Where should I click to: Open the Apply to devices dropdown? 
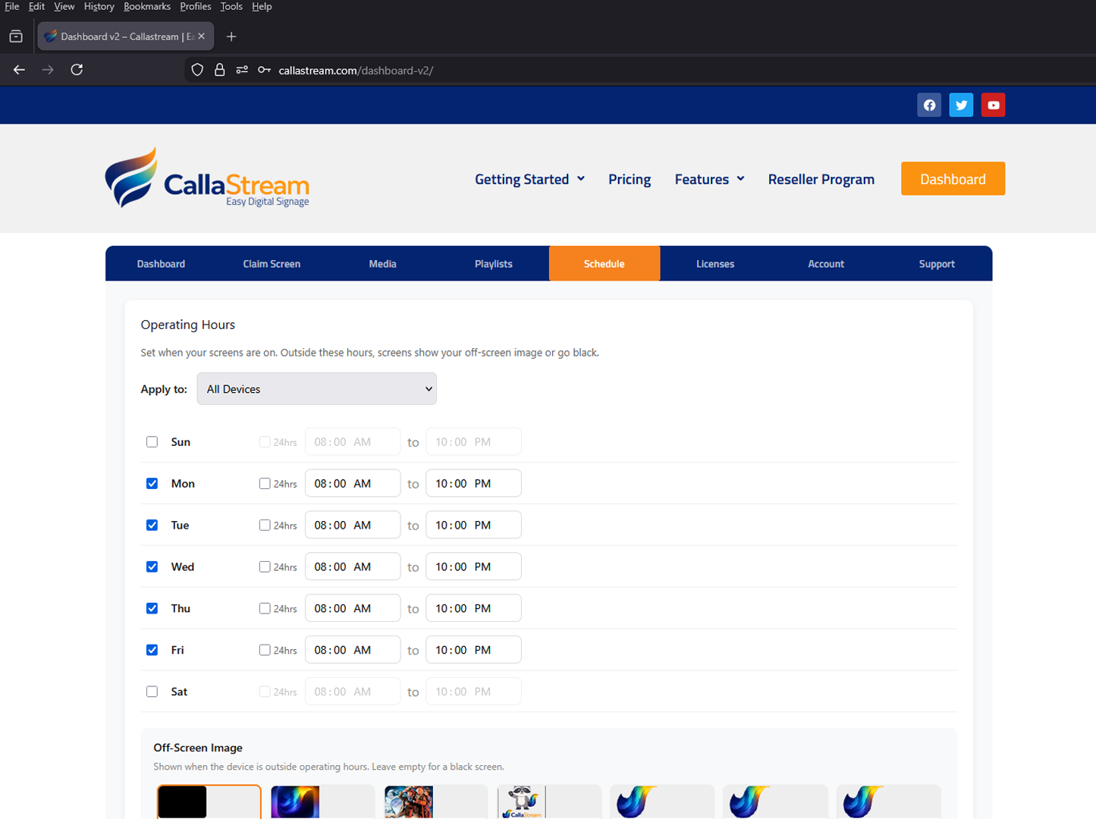[x=316, y=388]
